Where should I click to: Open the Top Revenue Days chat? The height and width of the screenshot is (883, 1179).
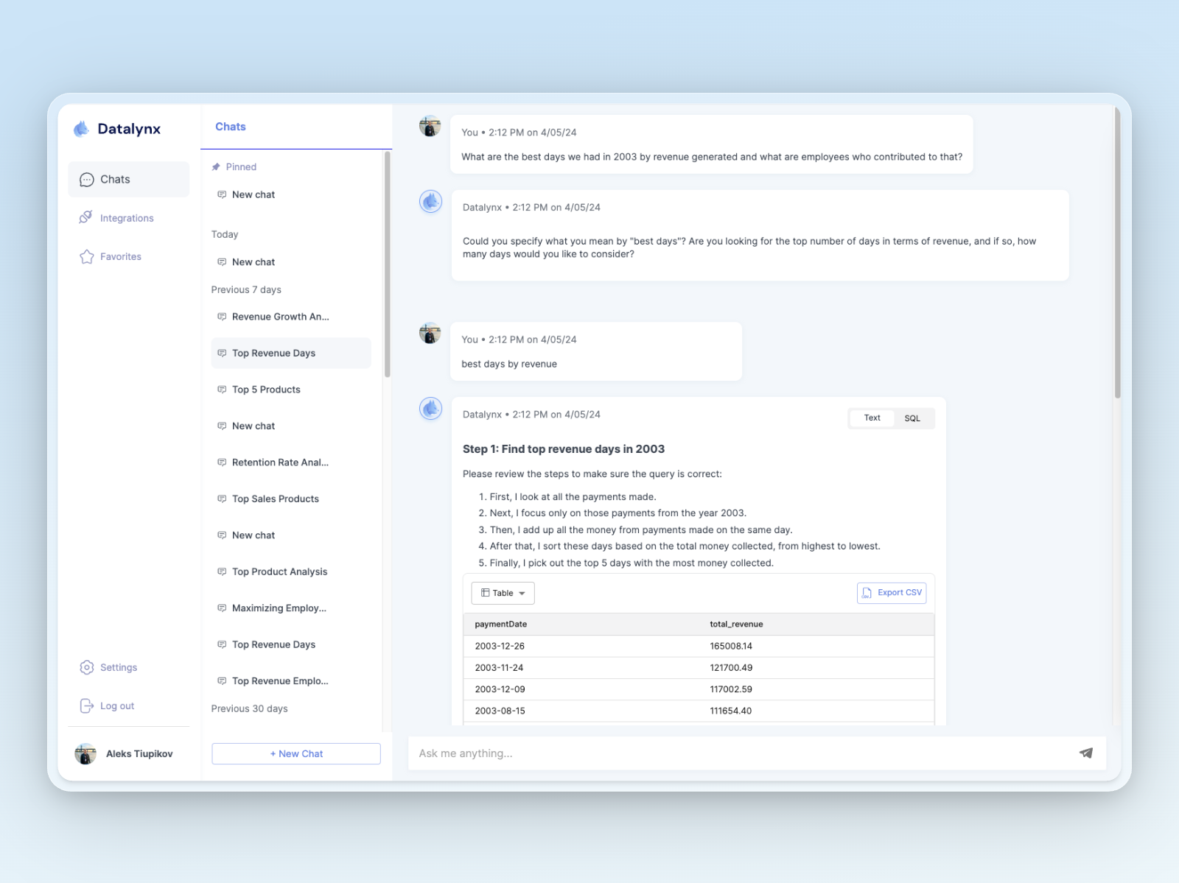(x=273, y=353)
